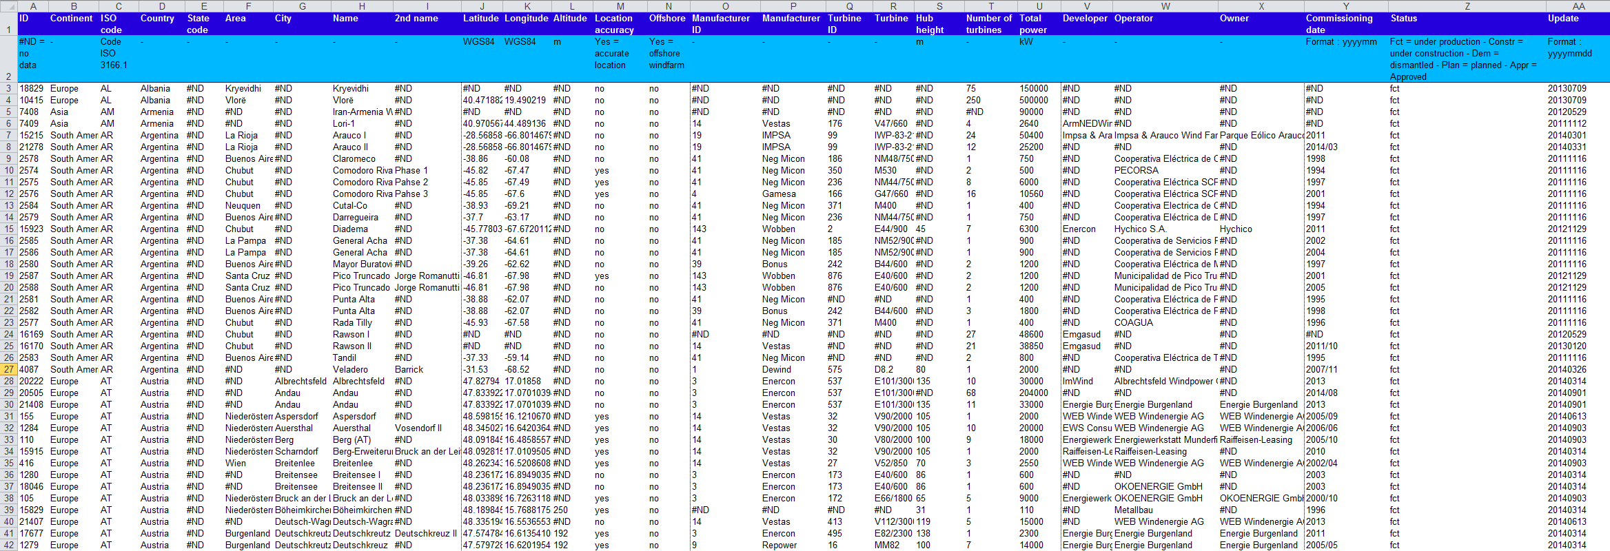Click the 'Total power' header cell
This screenshot has width=1610, height=551.
tap(1039, 24)
